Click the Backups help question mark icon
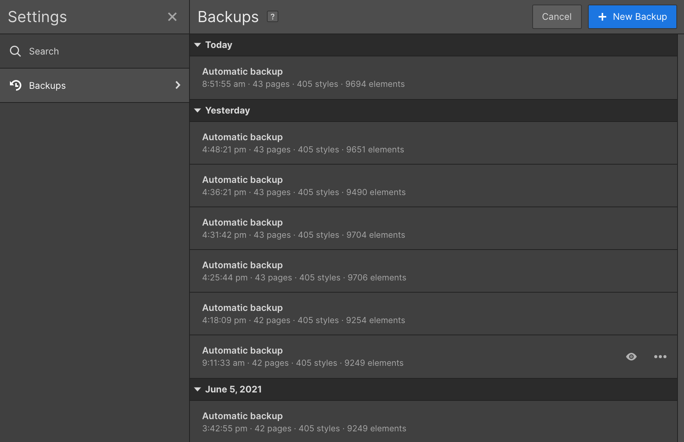The image size is (684, 442). 273,17
